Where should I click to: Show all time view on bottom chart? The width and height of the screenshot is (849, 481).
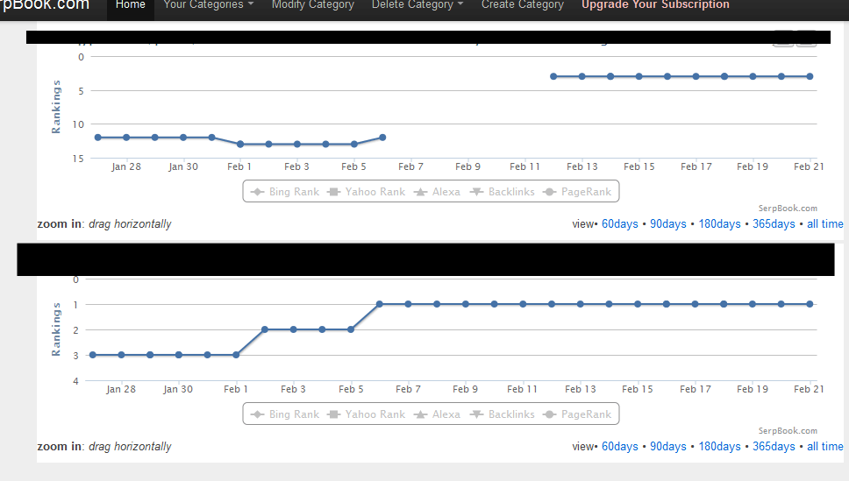point(824,446)
